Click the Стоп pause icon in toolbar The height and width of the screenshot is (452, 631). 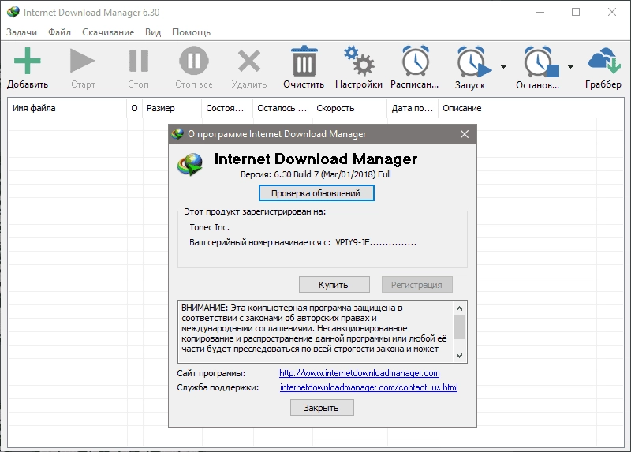point(139,61)
